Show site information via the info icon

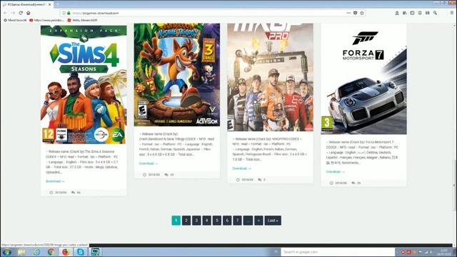pos(64,13)
